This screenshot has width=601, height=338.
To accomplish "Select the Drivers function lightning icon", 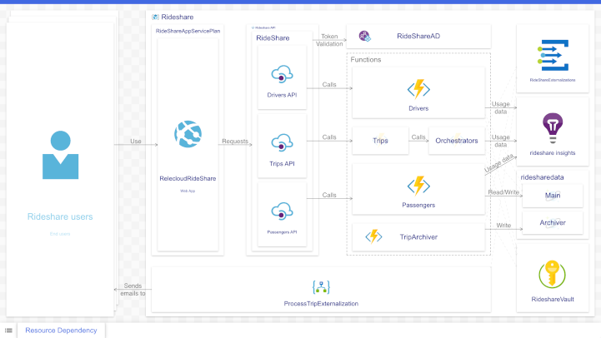I will pyautogui.click(x=418, y=89).
